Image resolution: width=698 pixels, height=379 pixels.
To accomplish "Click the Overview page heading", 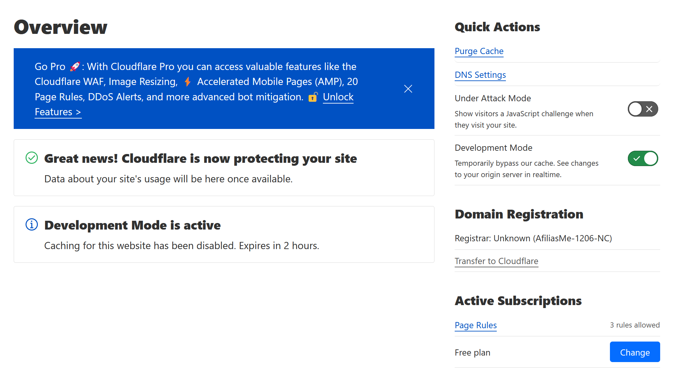I will point(61,27).
